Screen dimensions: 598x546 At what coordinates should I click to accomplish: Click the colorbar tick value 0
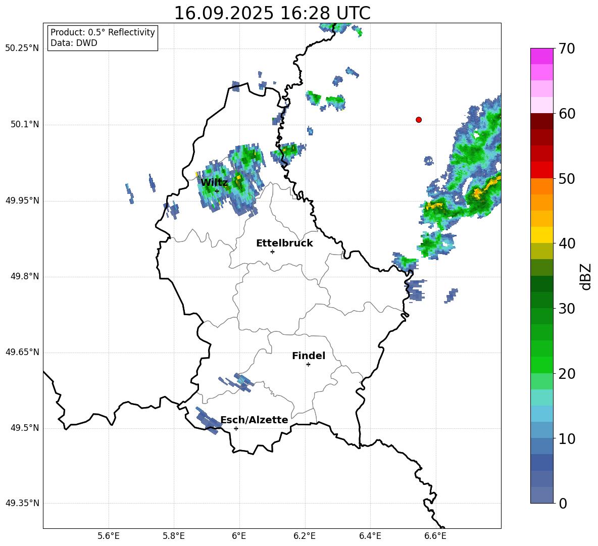coord(563,503)
